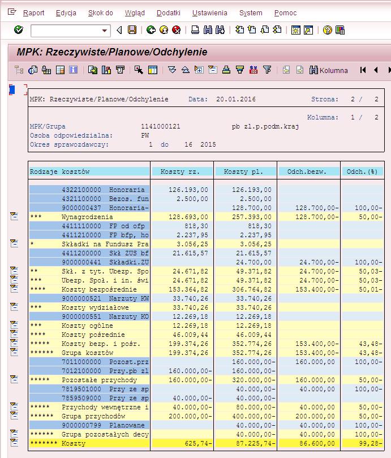
Task: Click the cost center number 1141000121
Action: pyautogui.click(x=161, y=126)
